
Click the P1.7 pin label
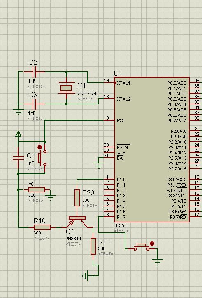coord(121,217)
